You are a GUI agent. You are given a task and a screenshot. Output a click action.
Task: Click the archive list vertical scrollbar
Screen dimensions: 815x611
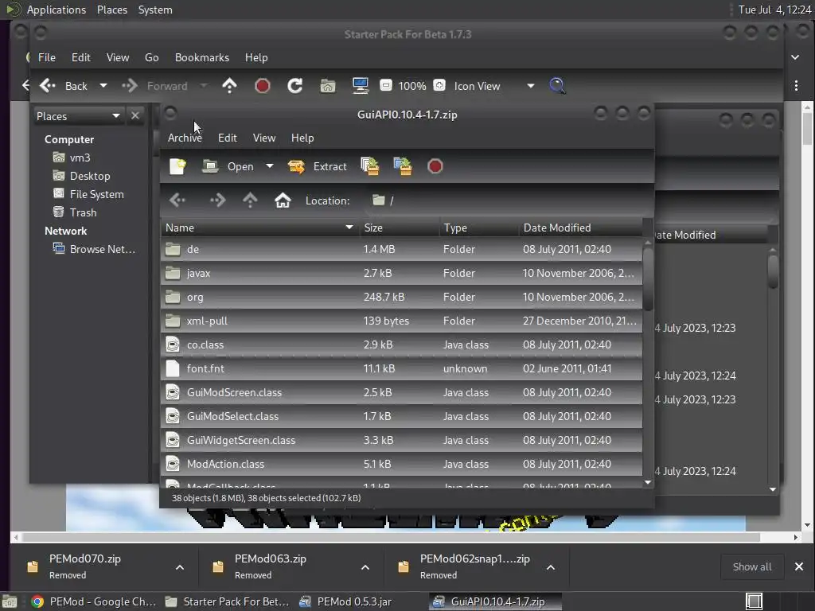tap(648, 278)
